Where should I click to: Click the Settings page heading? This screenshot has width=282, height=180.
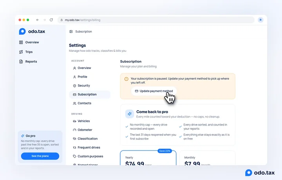[x=77, y=45]
